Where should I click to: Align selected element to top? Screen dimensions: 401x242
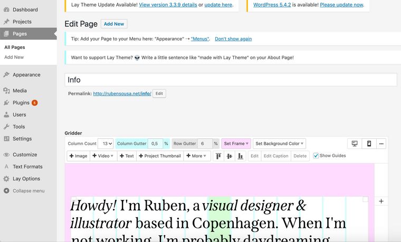point(217,156)
